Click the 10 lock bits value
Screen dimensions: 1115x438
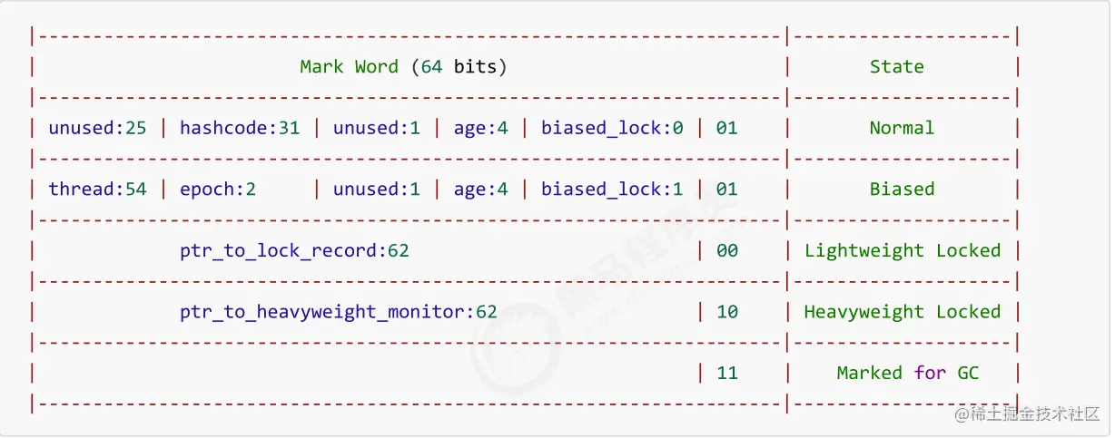pyautogui.click(x=727, y=312)
